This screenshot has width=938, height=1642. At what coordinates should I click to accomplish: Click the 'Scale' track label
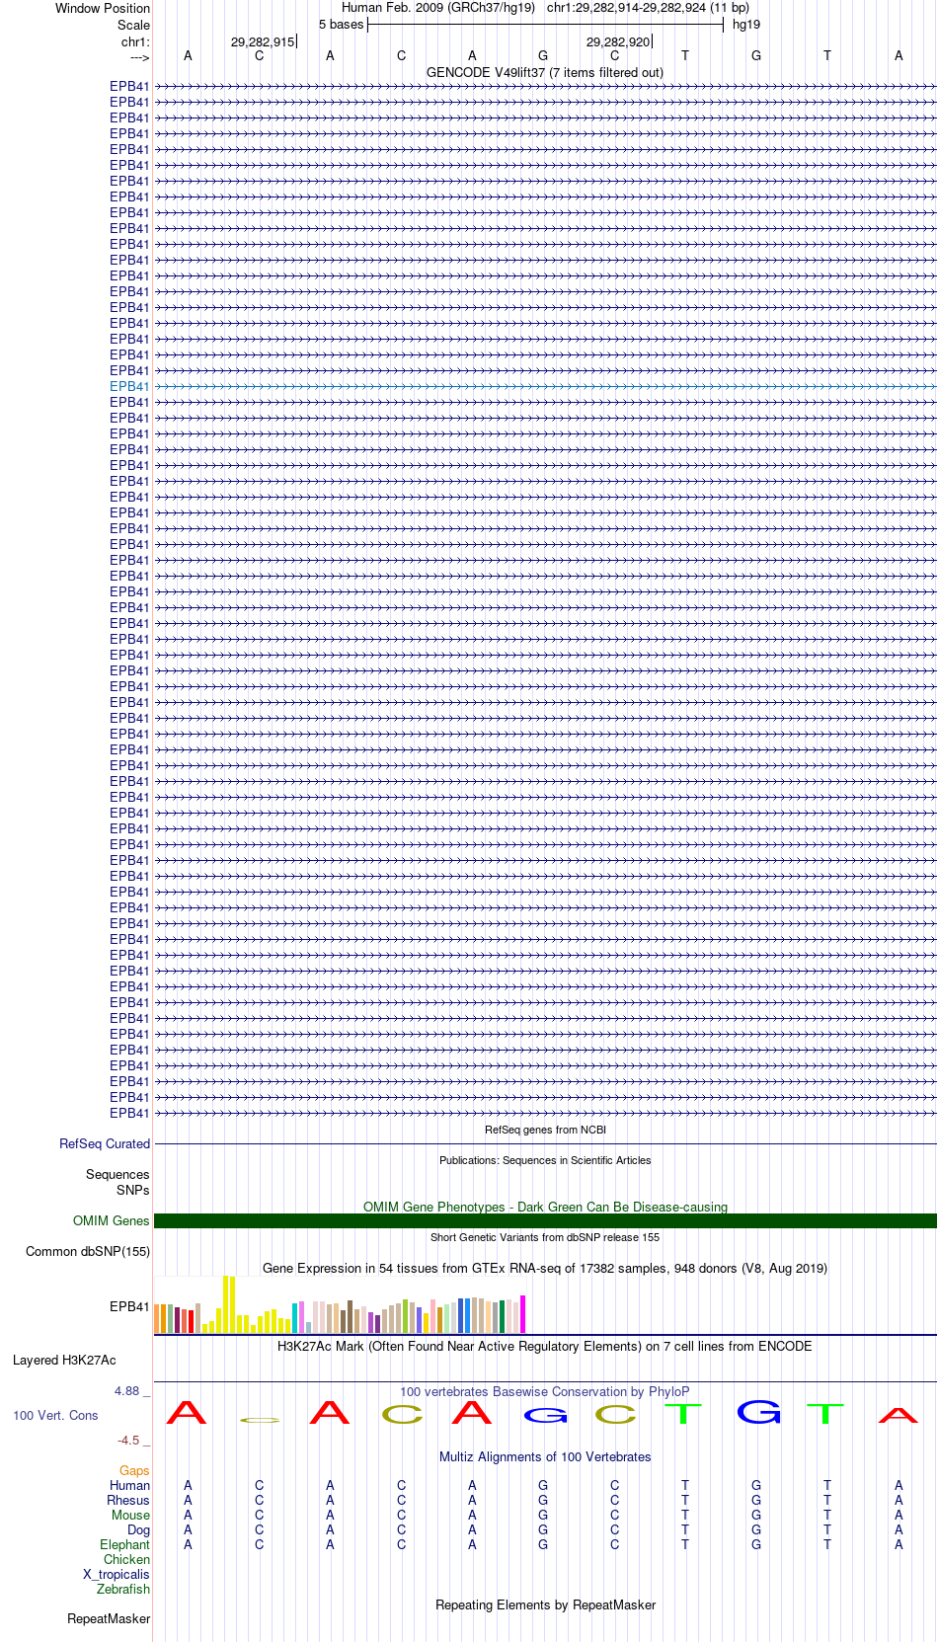pyautogui.click(x=134, y=25)
